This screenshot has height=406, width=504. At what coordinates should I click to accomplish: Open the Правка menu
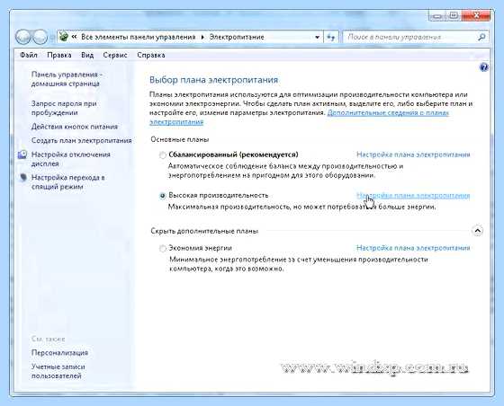coord(59,55)
